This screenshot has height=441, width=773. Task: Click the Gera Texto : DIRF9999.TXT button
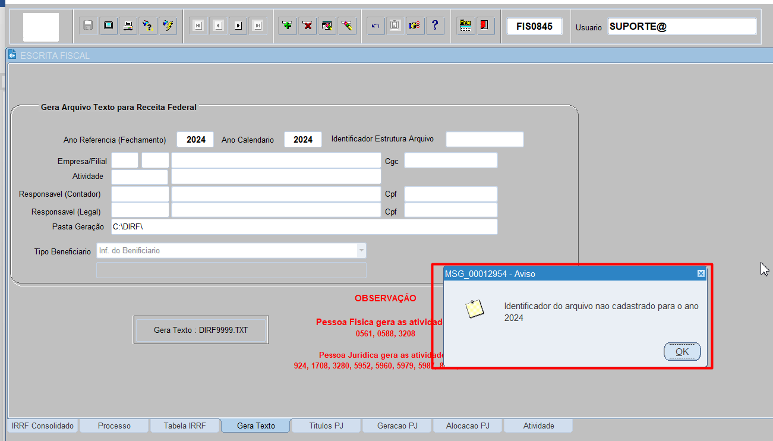coord(201,330)
